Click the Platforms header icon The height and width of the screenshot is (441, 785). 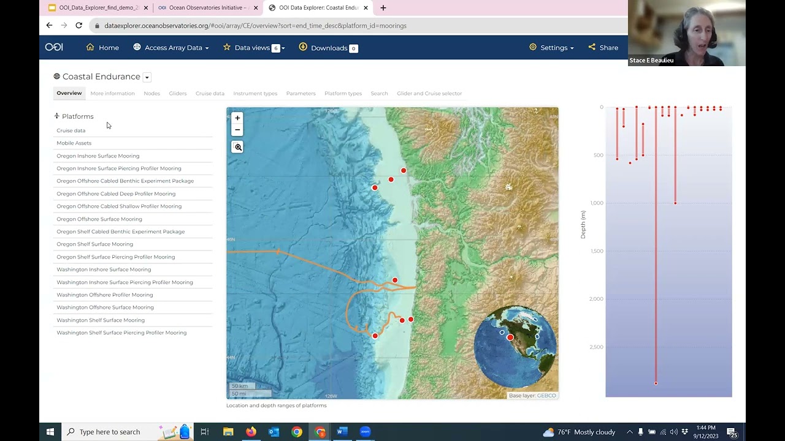[57, 116]
